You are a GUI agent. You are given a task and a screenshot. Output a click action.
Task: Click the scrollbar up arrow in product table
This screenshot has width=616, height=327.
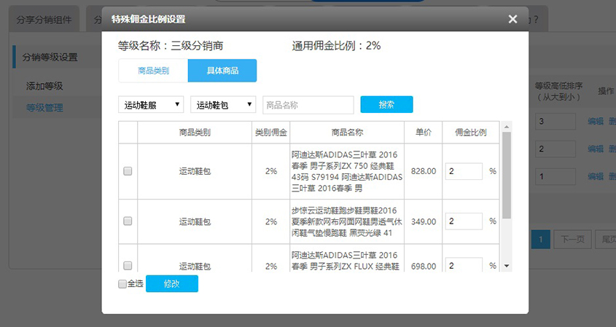pos(507,126)
